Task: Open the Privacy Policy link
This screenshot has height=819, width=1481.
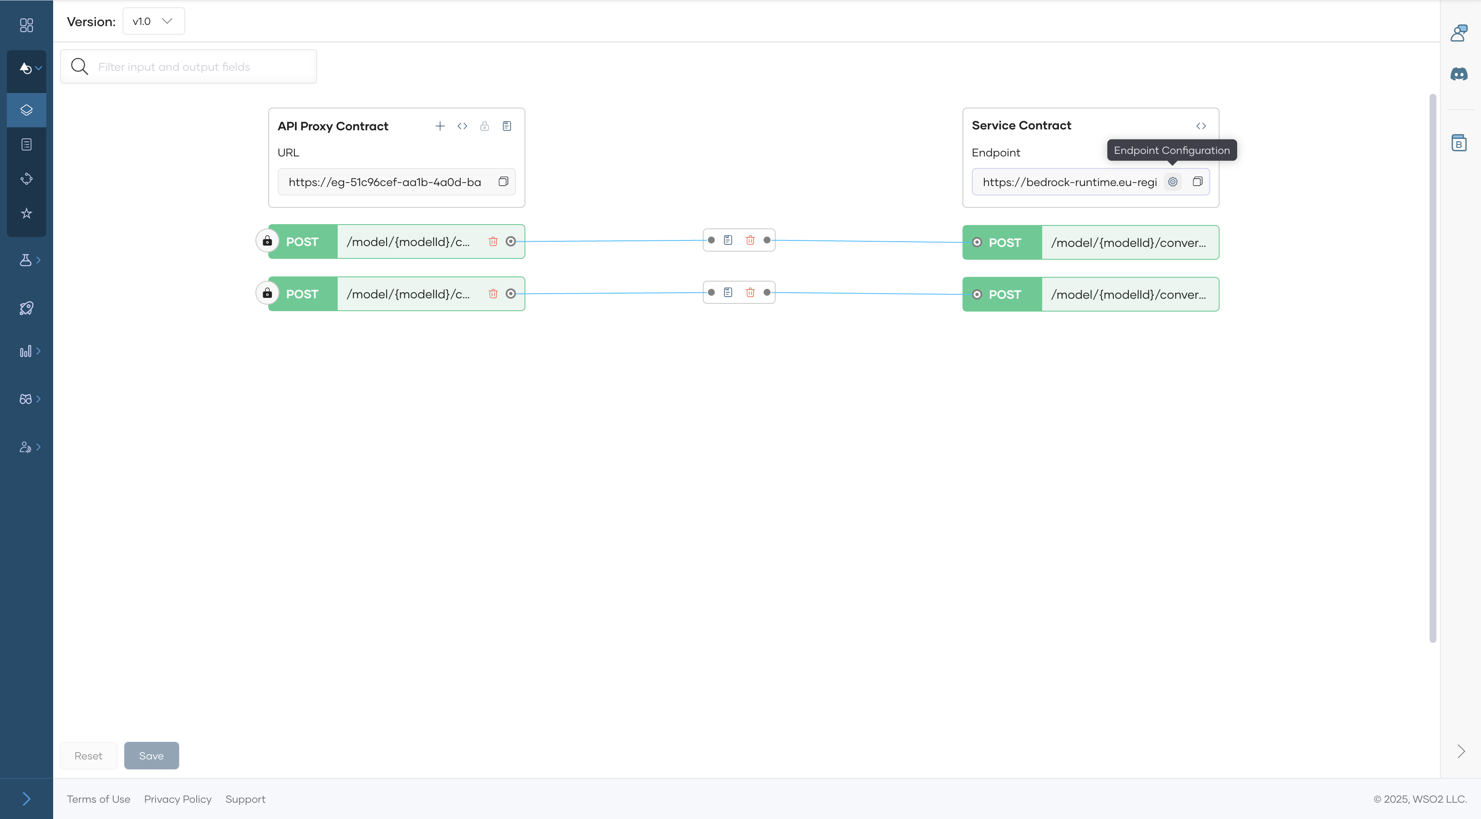Action: pyautogui.click(x=178, y=799)
